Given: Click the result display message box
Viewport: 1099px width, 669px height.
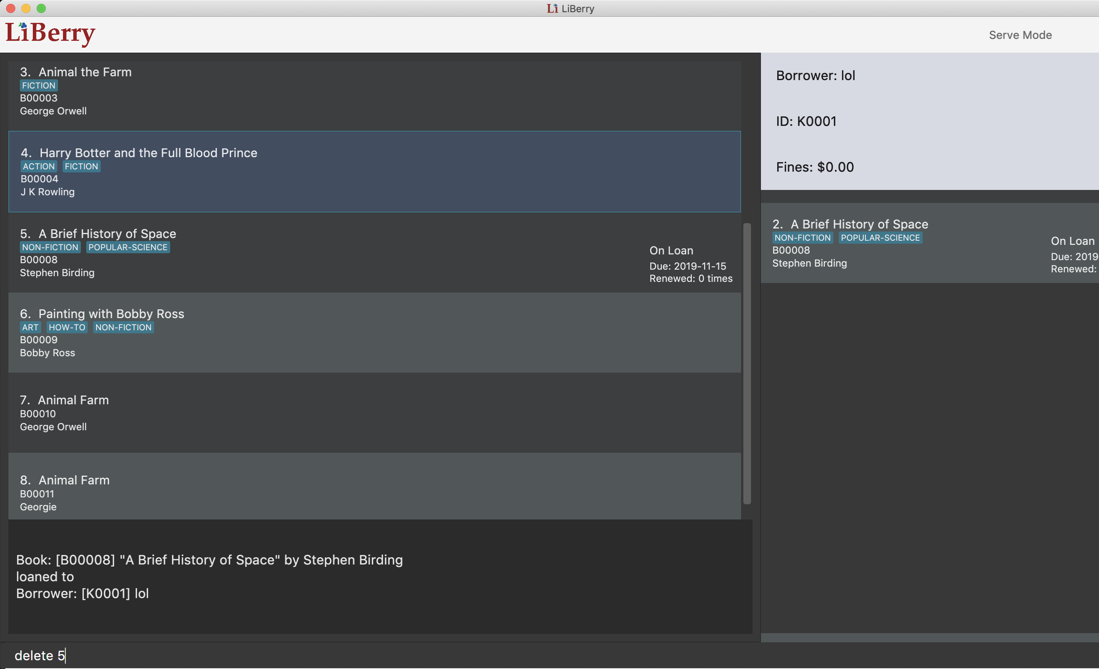Looking at the screenshot, I should click(x=379, y=577).
